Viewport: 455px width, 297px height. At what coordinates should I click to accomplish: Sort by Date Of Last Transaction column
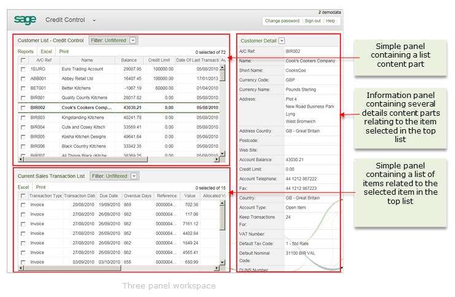pos(197,60)
